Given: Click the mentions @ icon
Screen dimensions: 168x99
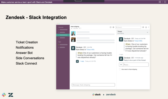Looking at the screenshot, I should (143, 27).
